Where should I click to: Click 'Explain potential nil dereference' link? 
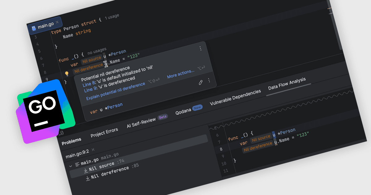(115, 92)
